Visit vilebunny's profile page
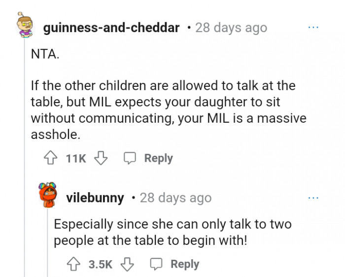 tap(95, 198)
